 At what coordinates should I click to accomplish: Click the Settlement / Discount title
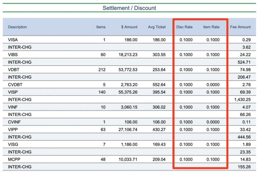pos(129,8)
